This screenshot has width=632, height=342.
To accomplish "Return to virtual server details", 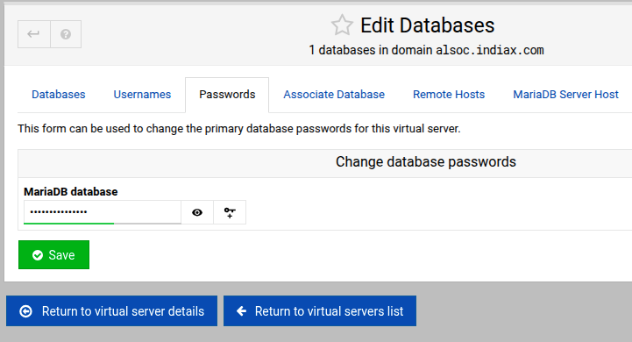I will (111, 311).
